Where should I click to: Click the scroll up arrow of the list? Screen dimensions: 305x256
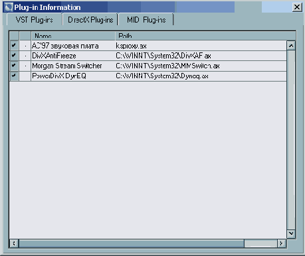point(291,46)
